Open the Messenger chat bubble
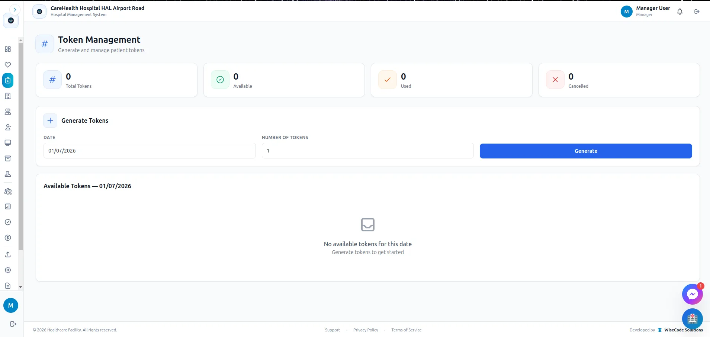This screenshot has height=337, width=710. coord(692,295)
